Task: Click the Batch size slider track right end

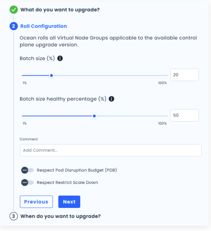Action: (x=166, y=75)
